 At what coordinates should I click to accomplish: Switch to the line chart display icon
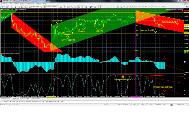point(68,7)
